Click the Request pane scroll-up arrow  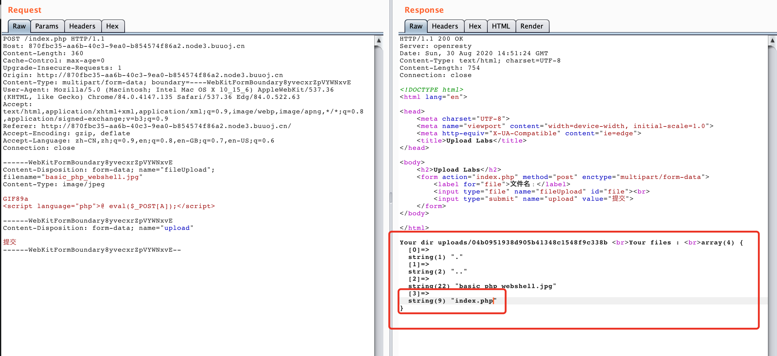coord(378,40)
